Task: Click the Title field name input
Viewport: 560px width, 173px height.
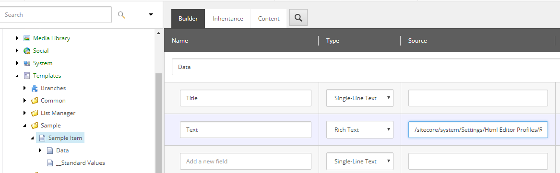Action: coord(246,98)
